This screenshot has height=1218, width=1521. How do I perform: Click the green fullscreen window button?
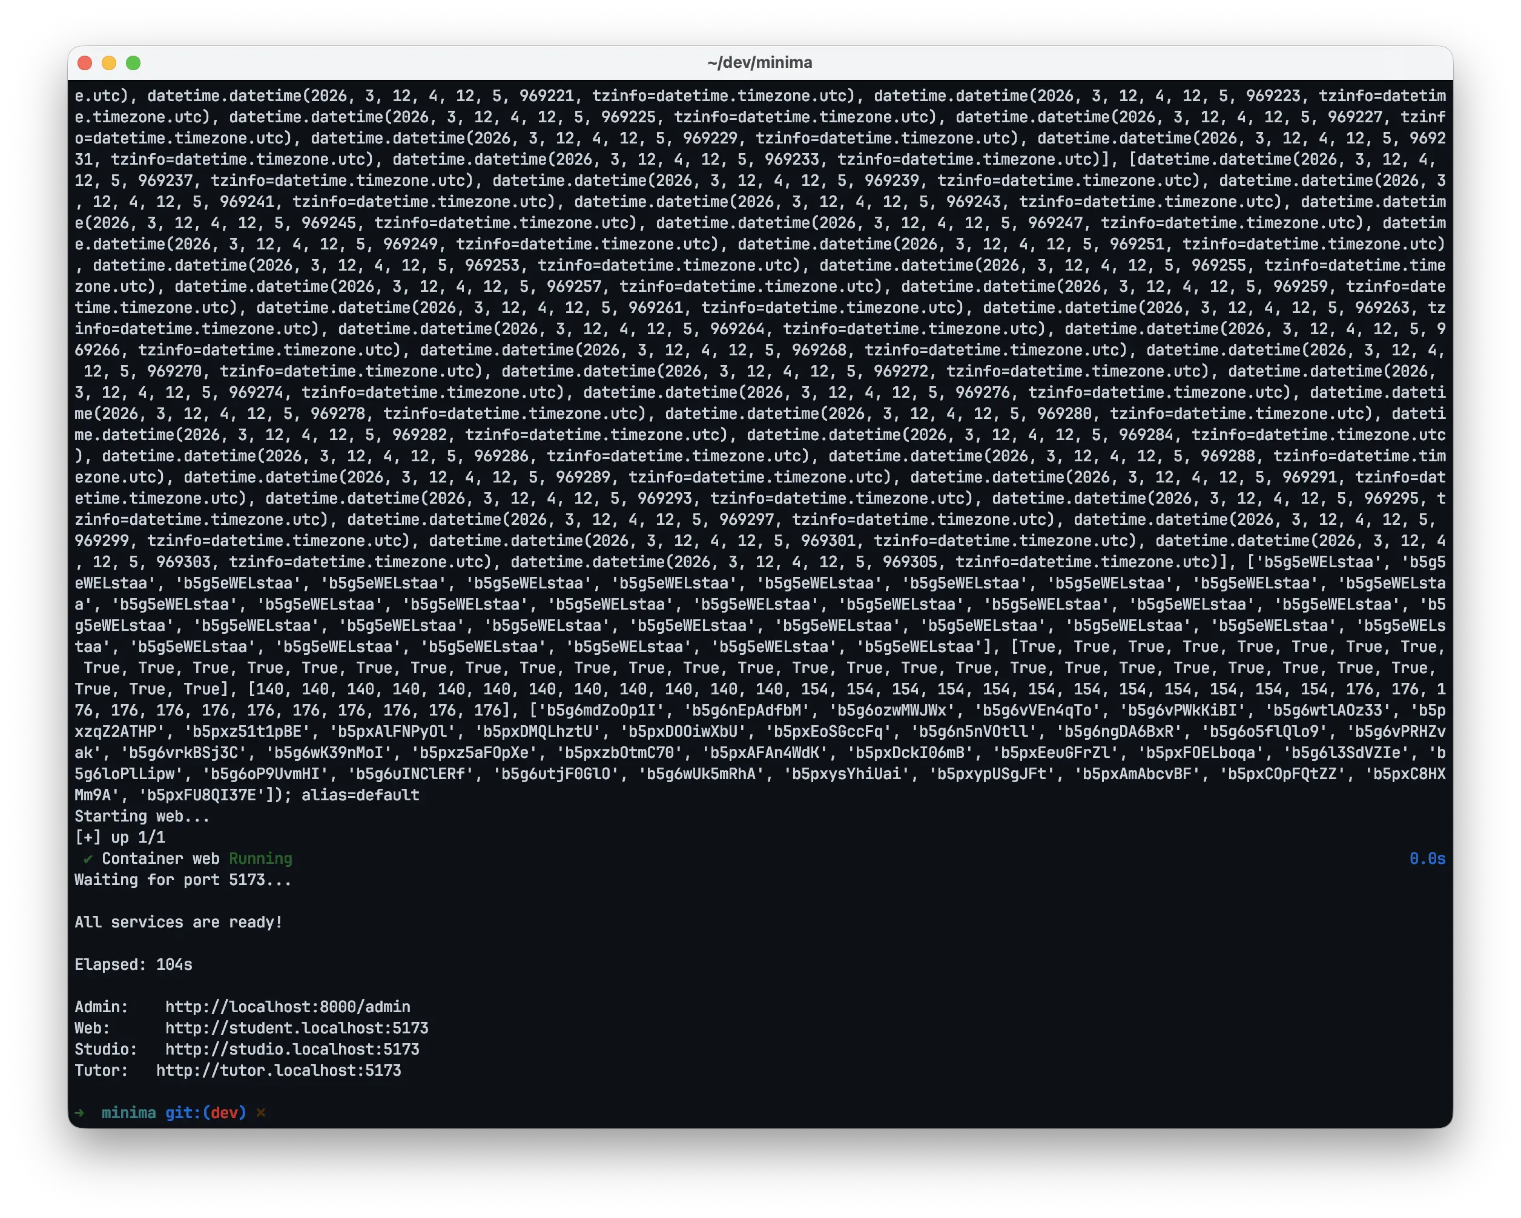[133, 63]
